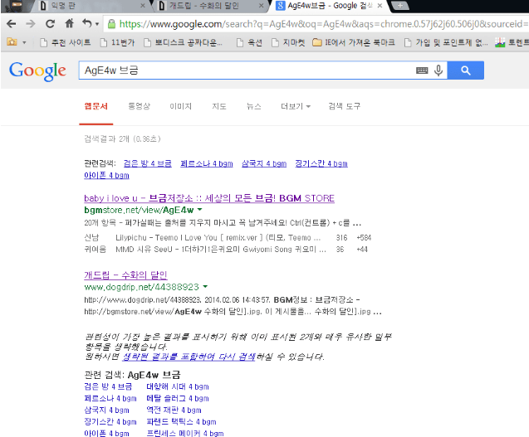Open the 가입 및 포인트제 bookmark

point(446,42)
